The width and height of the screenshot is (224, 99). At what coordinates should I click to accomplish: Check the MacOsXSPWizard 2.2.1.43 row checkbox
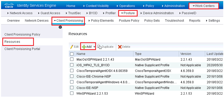pyautogui.click(x=72, y=59)
